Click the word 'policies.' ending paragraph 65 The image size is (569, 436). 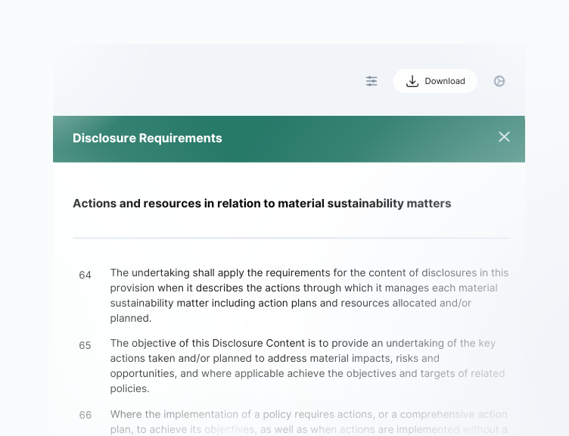click(x=130, y=389)
